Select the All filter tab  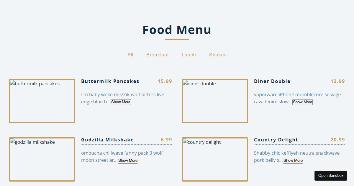130,55
